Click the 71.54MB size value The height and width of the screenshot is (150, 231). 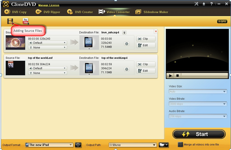click(x=107, y=47)
